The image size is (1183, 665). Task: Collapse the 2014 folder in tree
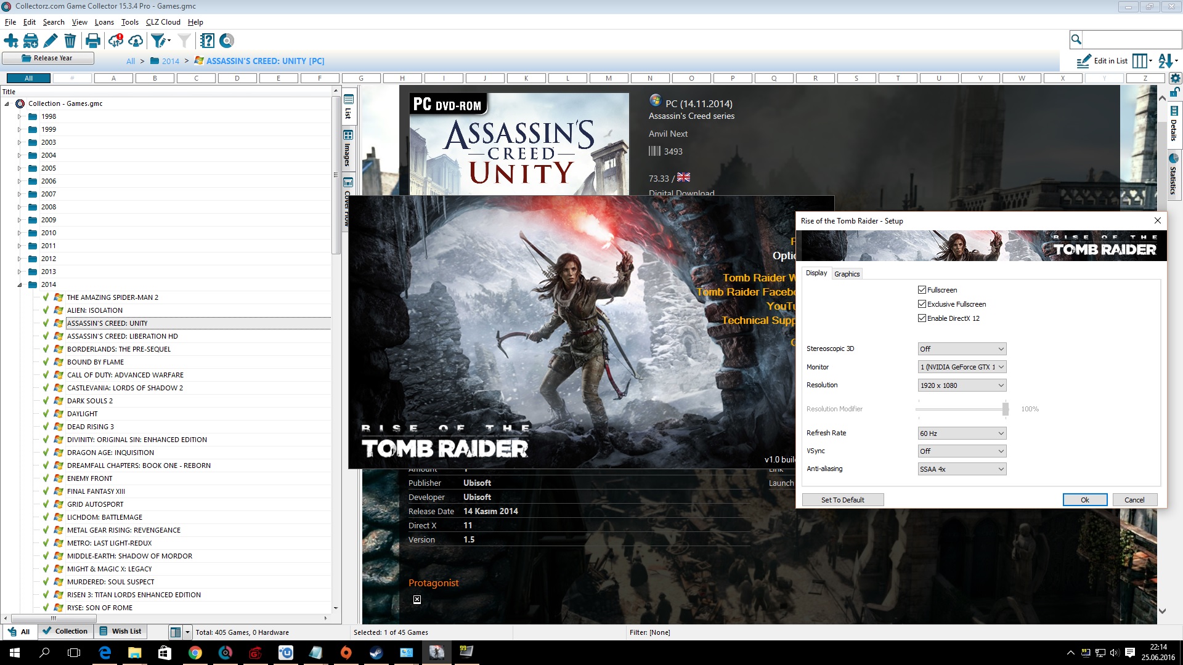(19, 284)
